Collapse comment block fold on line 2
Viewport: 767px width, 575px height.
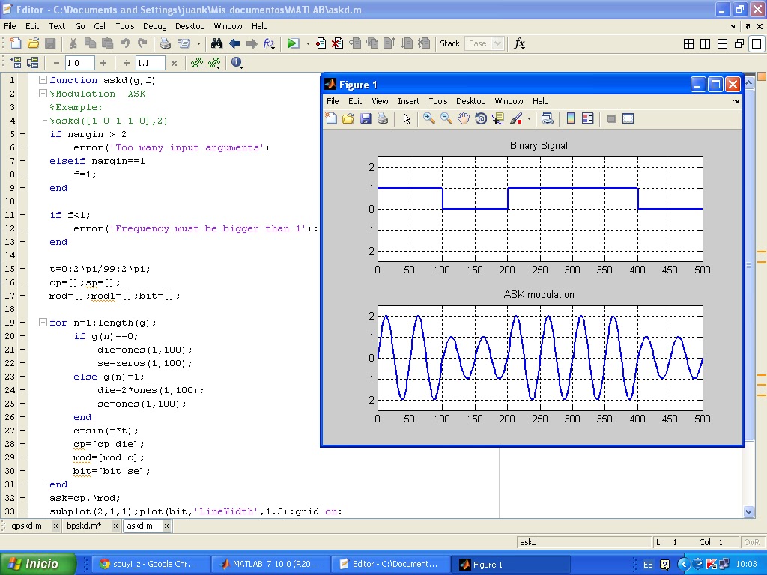[x=43, y=94]
